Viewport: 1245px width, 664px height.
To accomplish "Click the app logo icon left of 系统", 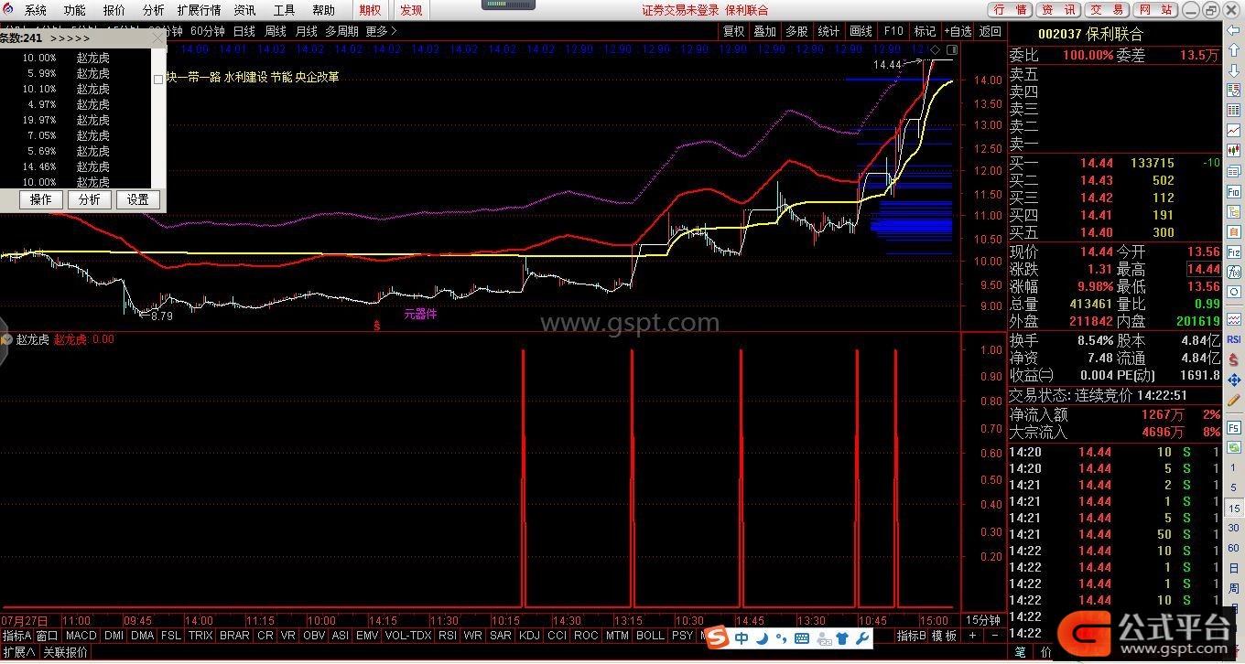I will click(10, 10).
